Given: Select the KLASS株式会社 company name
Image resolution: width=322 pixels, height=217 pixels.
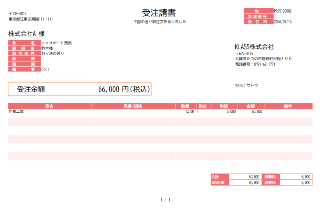Looking at the screenshot, I should pyautogui.click(x=254, y=47).
